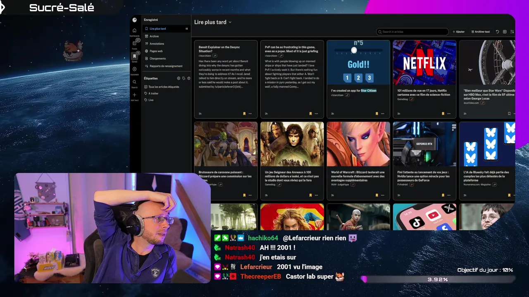Click ThecreeperEB username in stream chat
The height and width of the screenshot is (297, 529).
260,276
